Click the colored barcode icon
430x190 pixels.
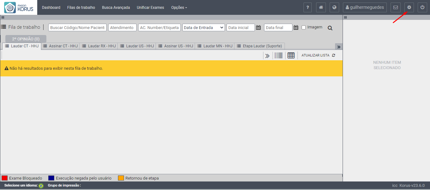coord(278,56)
